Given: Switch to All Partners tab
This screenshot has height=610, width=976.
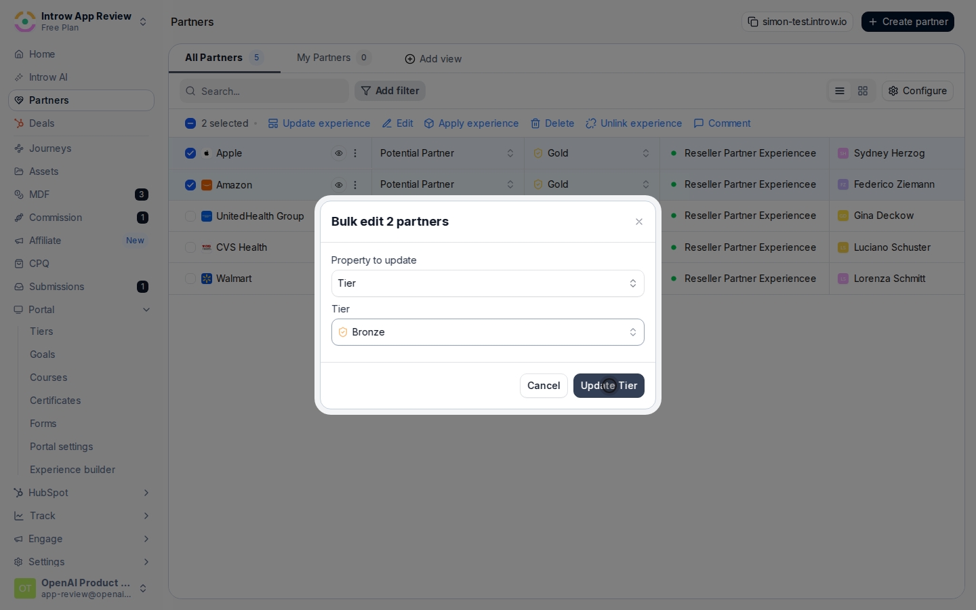Looking at the screenshot, I should (224, 58).
